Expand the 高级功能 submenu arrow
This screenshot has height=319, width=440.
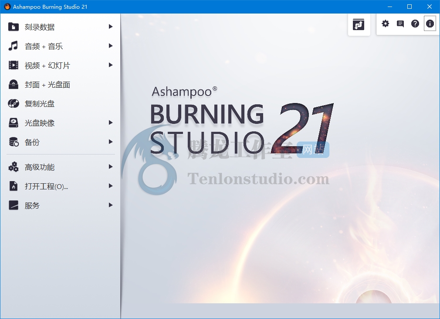111,167
